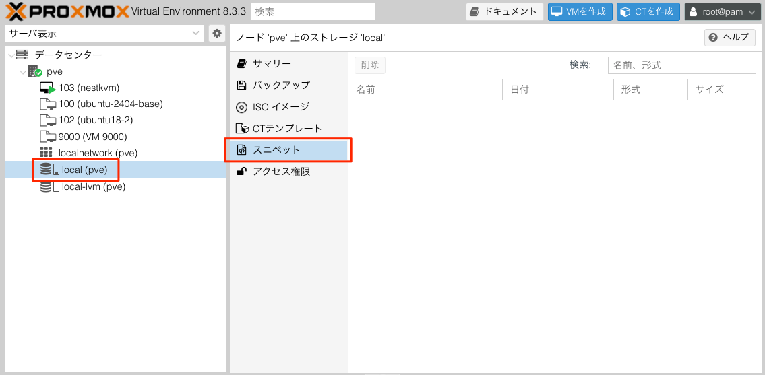Switch to ISO イメージ tab
Viewport: 765px width, 375px height.
click(x=289, y=107)
